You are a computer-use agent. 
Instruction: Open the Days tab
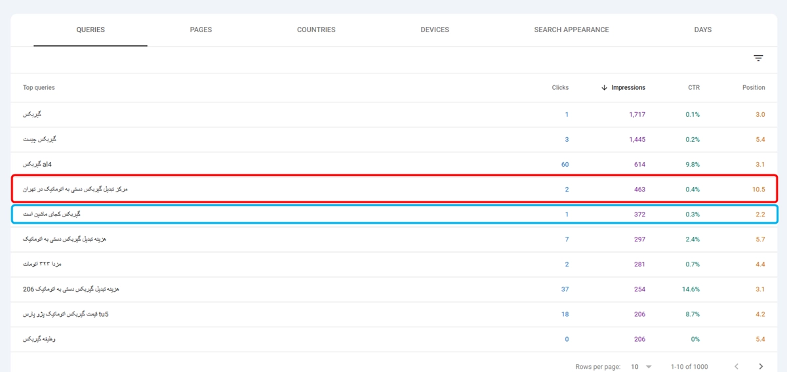pos(702,30)
